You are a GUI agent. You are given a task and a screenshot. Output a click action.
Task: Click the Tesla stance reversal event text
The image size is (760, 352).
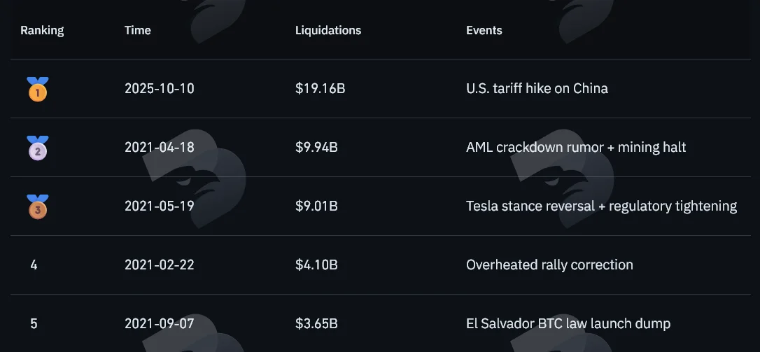tap(602, 206)
